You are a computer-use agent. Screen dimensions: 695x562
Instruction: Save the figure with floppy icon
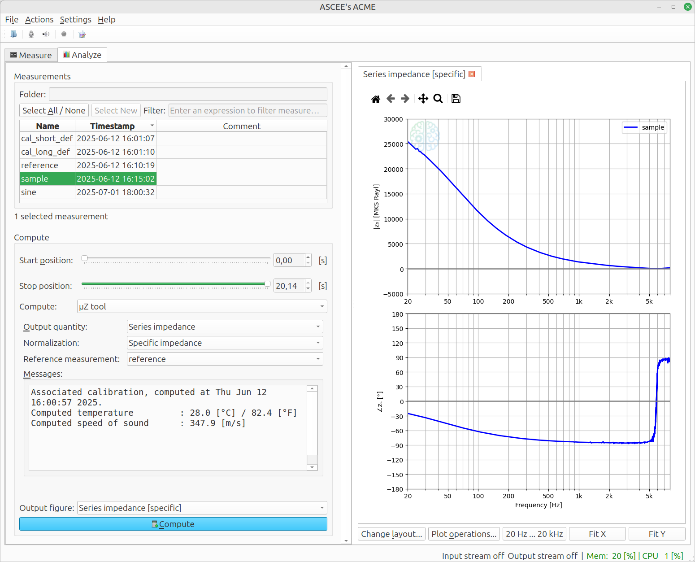pos(456,99)
